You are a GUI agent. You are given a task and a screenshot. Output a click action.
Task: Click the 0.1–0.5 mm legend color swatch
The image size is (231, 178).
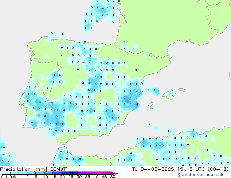click(x=6, y=173)
